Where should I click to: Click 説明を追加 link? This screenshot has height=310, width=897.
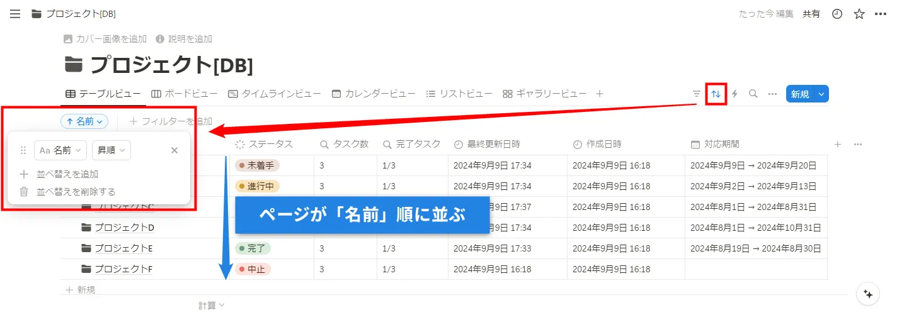pos(184,39)
